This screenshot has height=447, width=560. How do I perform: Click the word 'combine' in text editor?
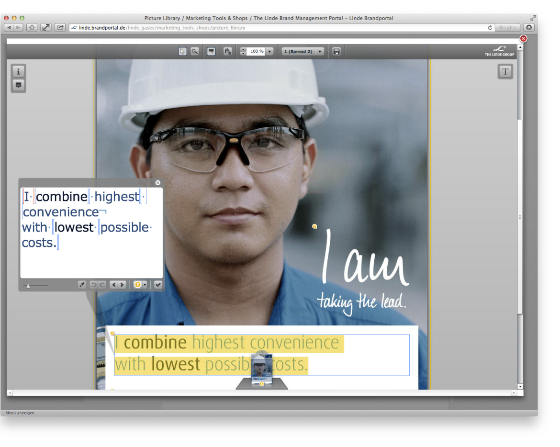[x=61, y=196]
